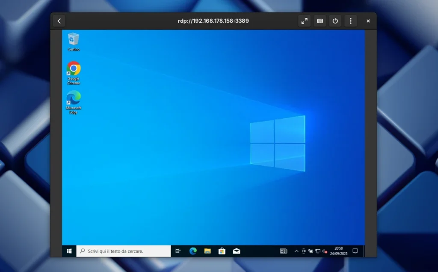Open Microsoft Store from the taskbar

(222, 251)
